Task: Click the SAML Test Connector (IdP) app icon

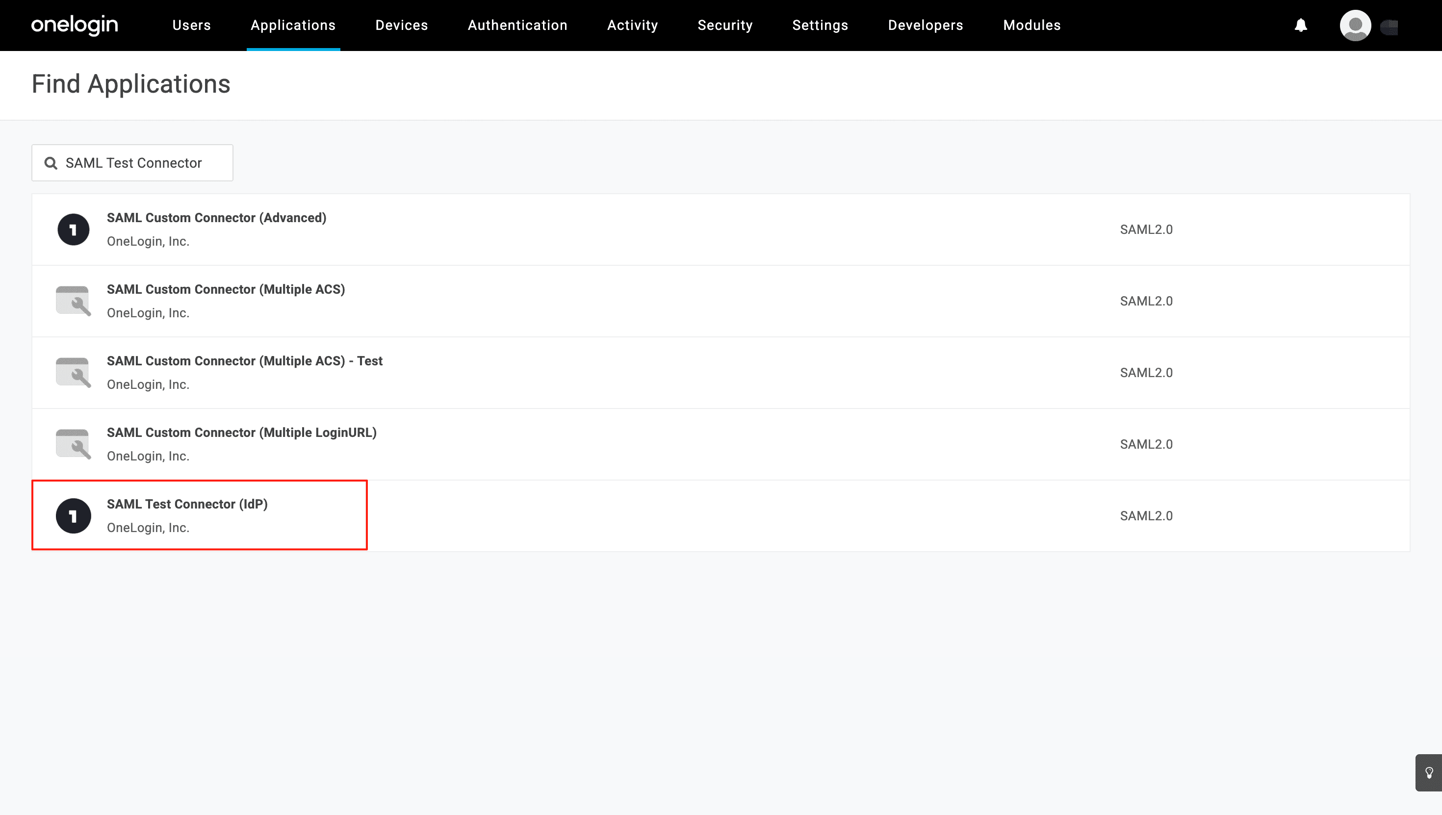Action: (x=74, y=516)
